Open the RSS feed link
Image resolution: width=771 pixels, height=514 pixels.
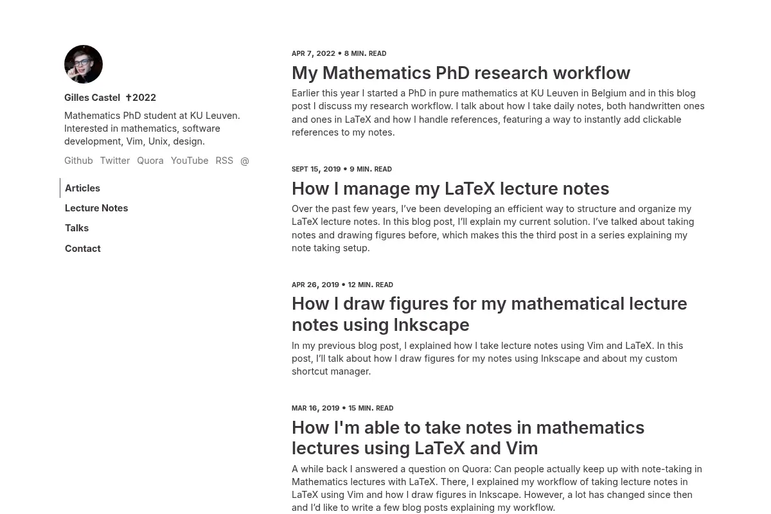[x=224, y=161]
